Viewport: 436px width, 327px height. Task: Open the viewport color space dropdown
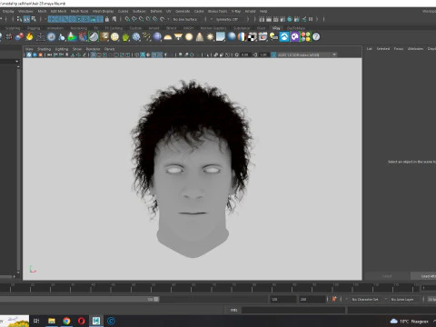pos(307,54)
